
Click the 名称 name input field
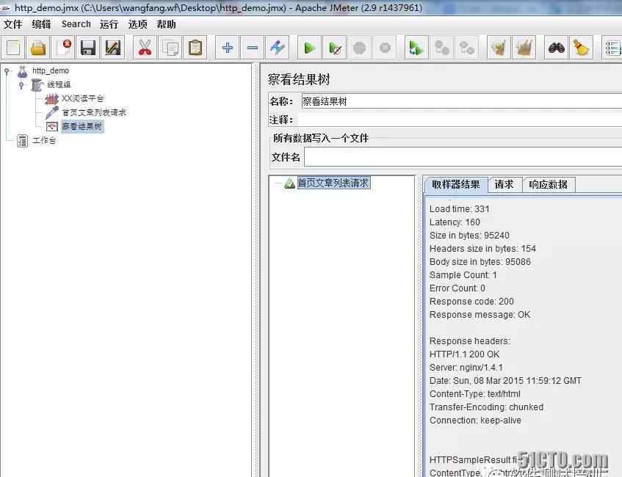(x=461, y=101)
